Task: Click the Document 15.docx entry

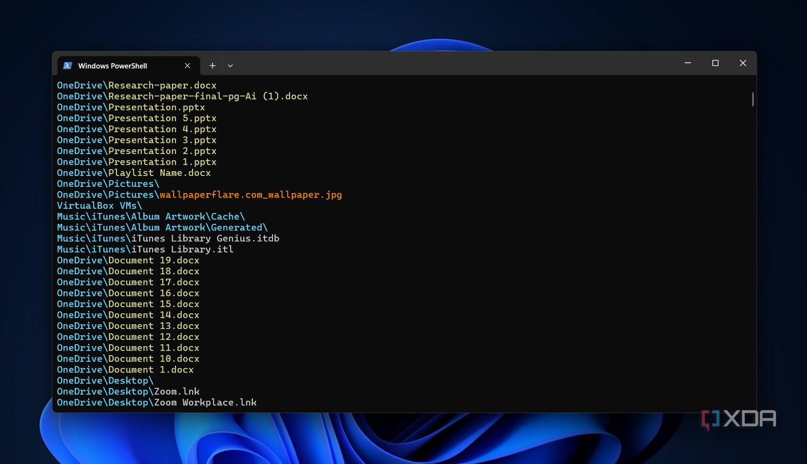Action: 128,304
